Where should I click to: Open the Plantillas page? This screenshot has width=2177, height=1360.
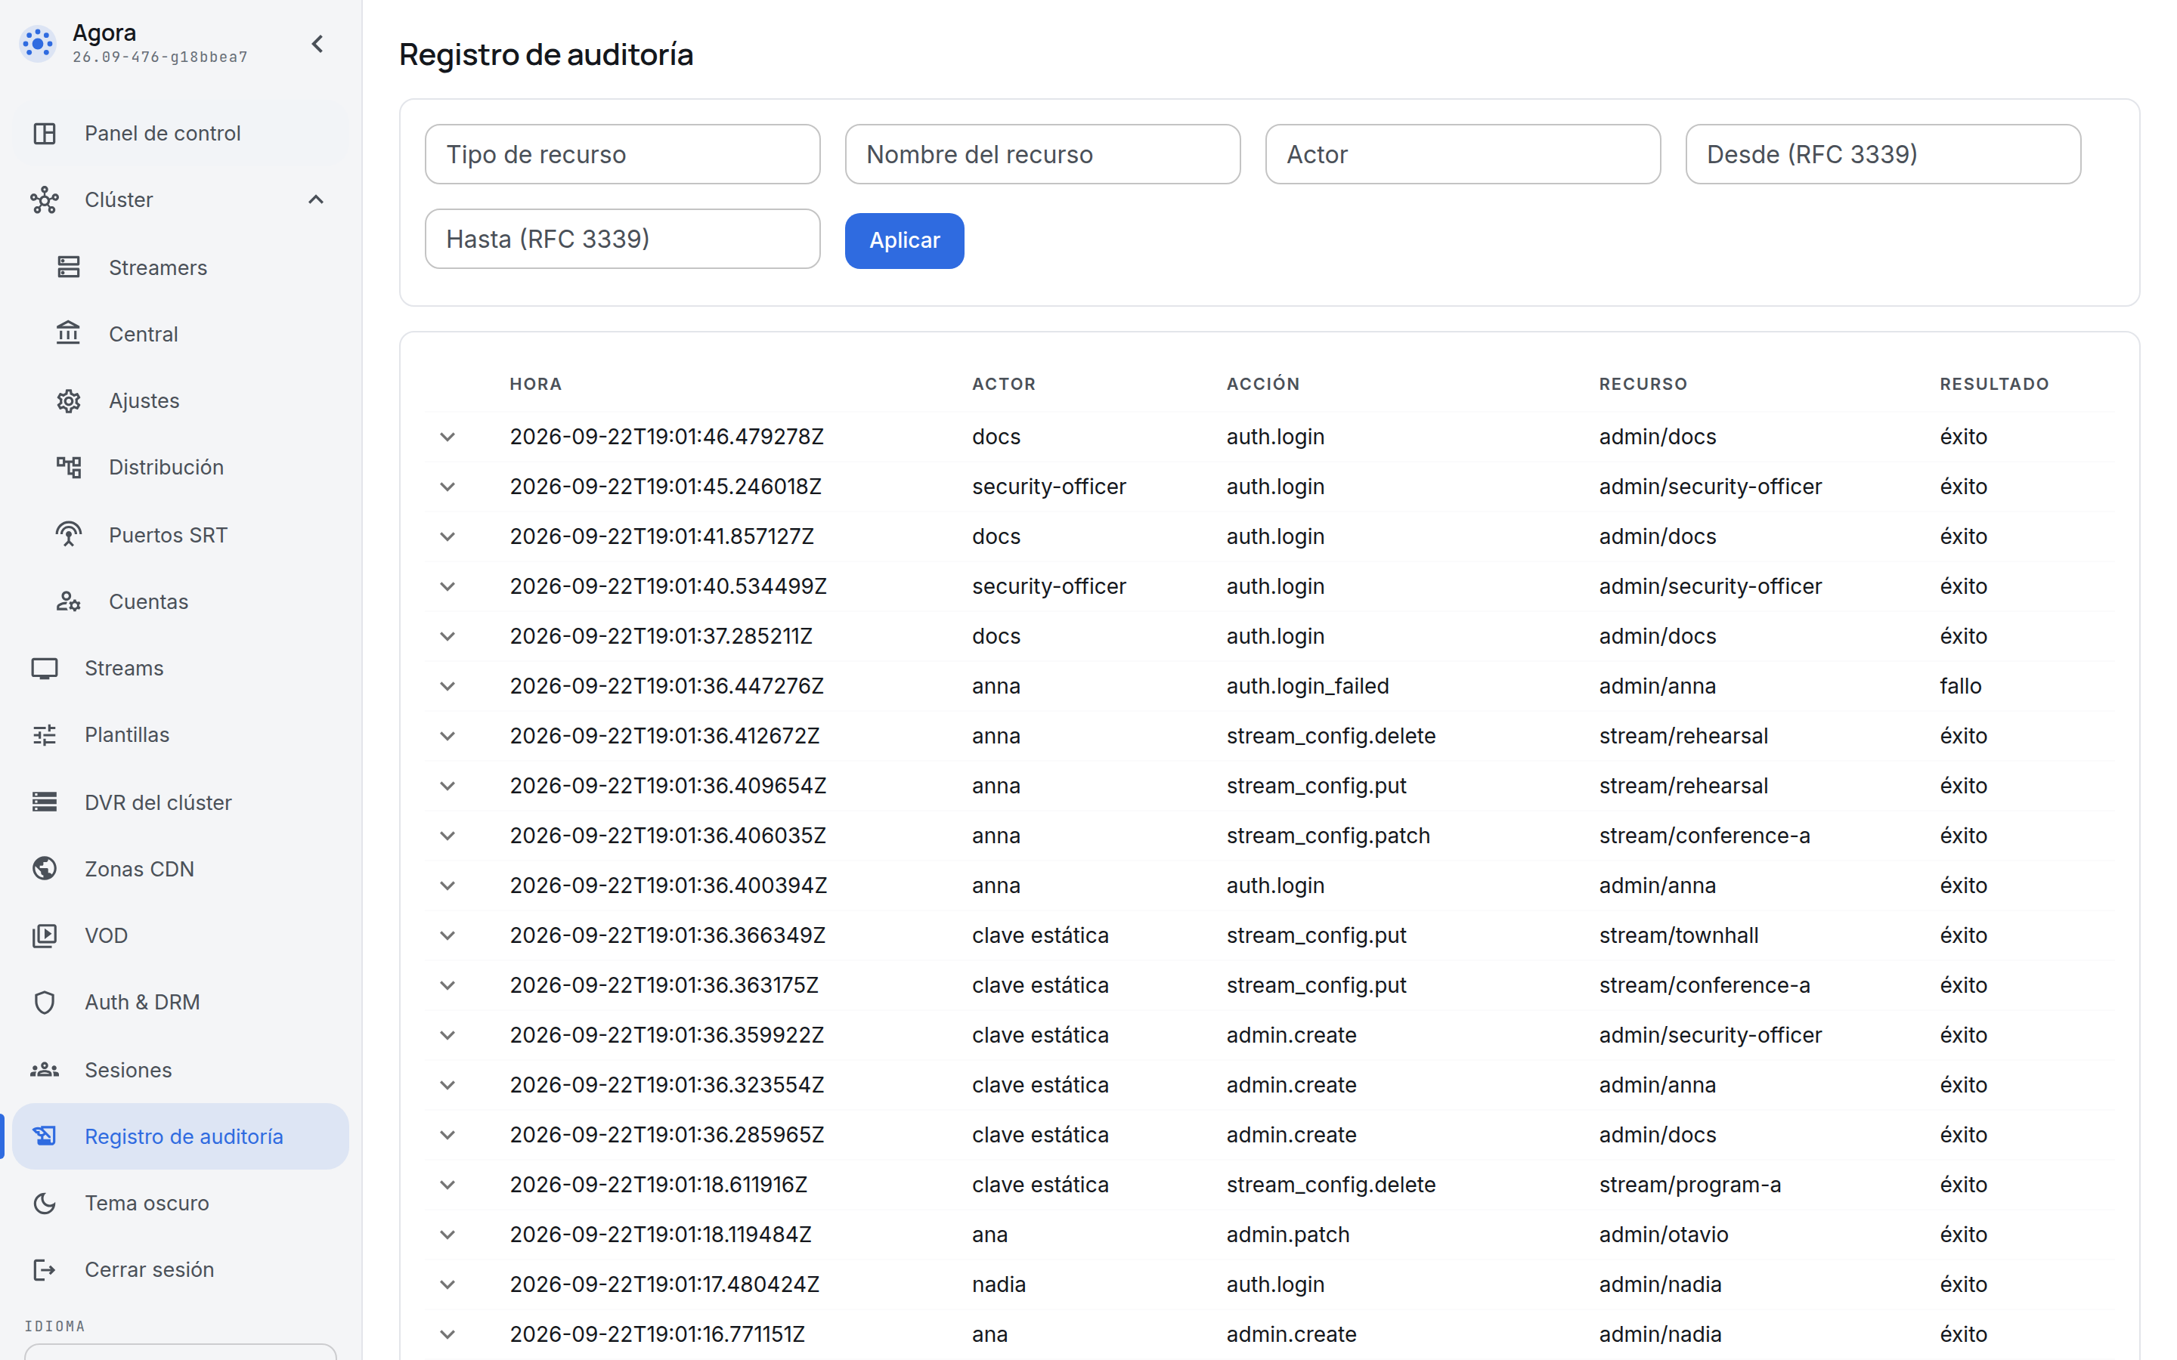[x=181, y=735]
